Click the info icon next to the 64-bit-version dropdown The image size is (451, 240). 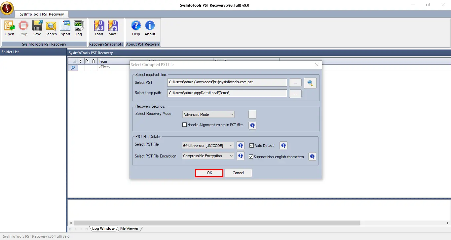click(x=241, y=146)
